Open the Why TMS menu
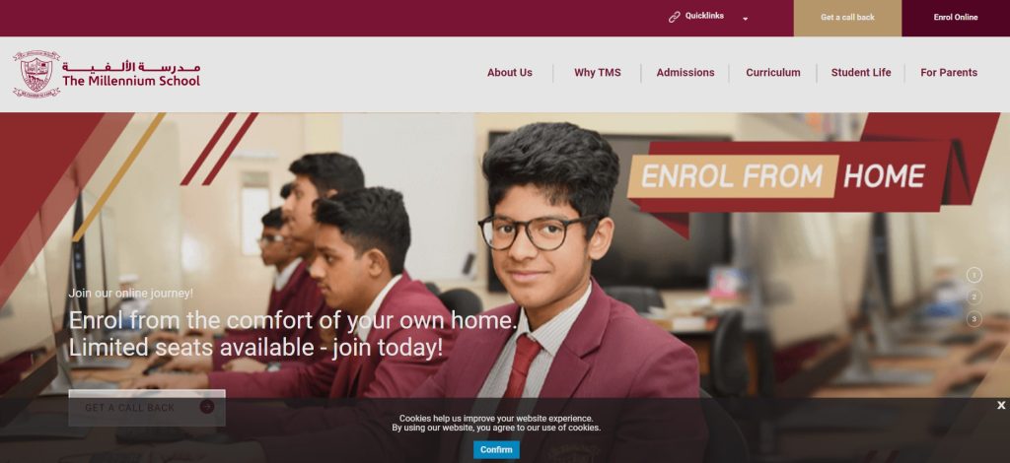Image resolution: width=1010 pixels, height=463 pixels. coord(597,73)
